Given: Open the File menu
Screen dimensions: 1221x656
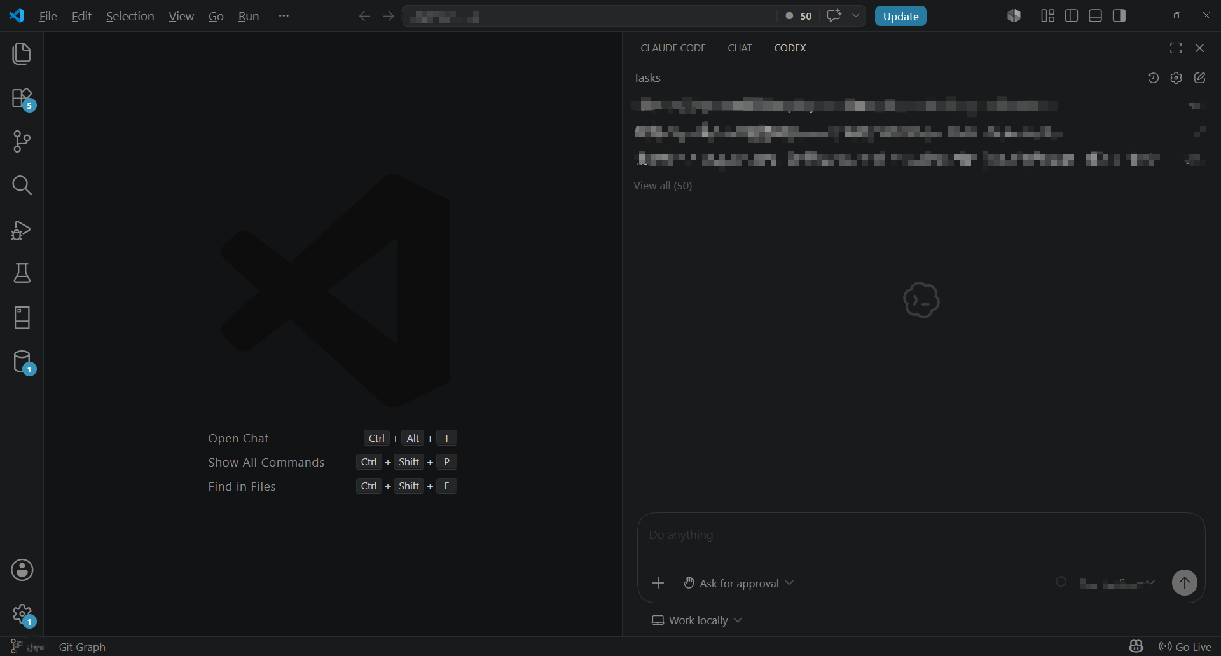Looking at the screenshot, I should pyautogui.click(x=48, y=16).
